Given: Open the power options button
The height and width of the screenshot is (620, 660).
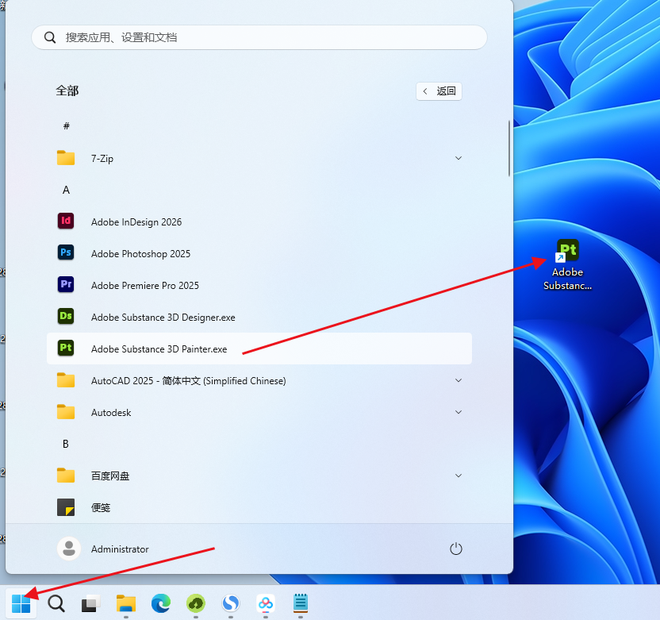Looking at the screenshot, I should (x=456, y=549).
